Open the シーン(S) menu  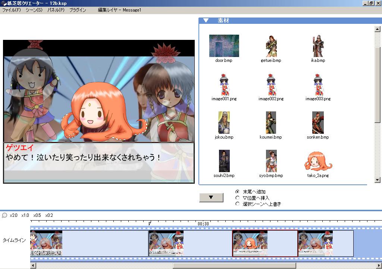click(34, 10)
